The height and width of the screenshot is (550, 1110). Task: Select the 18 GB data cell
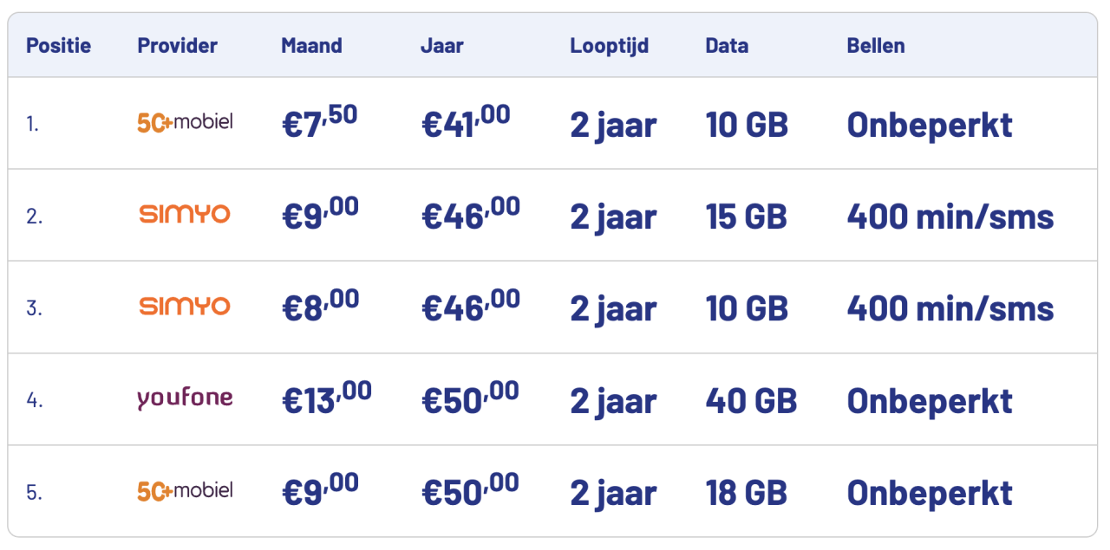746,492
